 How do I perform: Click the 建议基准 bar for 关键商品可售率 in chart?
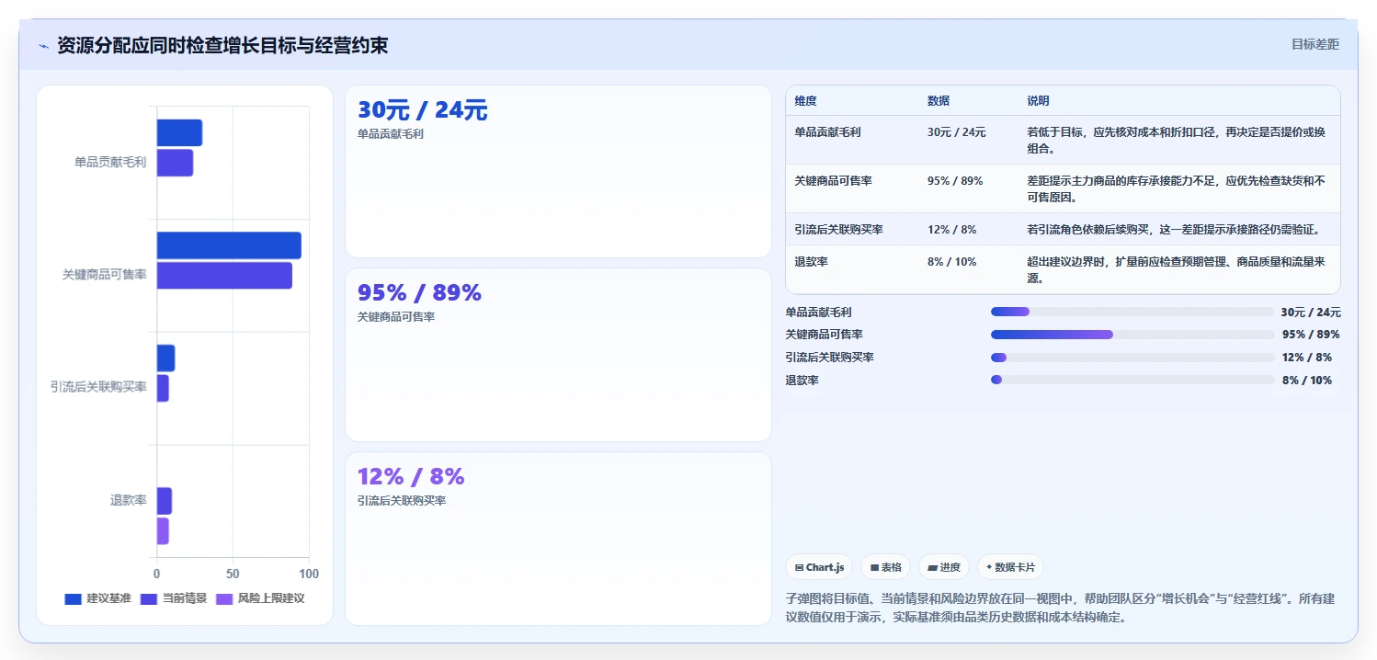point(229,245)
